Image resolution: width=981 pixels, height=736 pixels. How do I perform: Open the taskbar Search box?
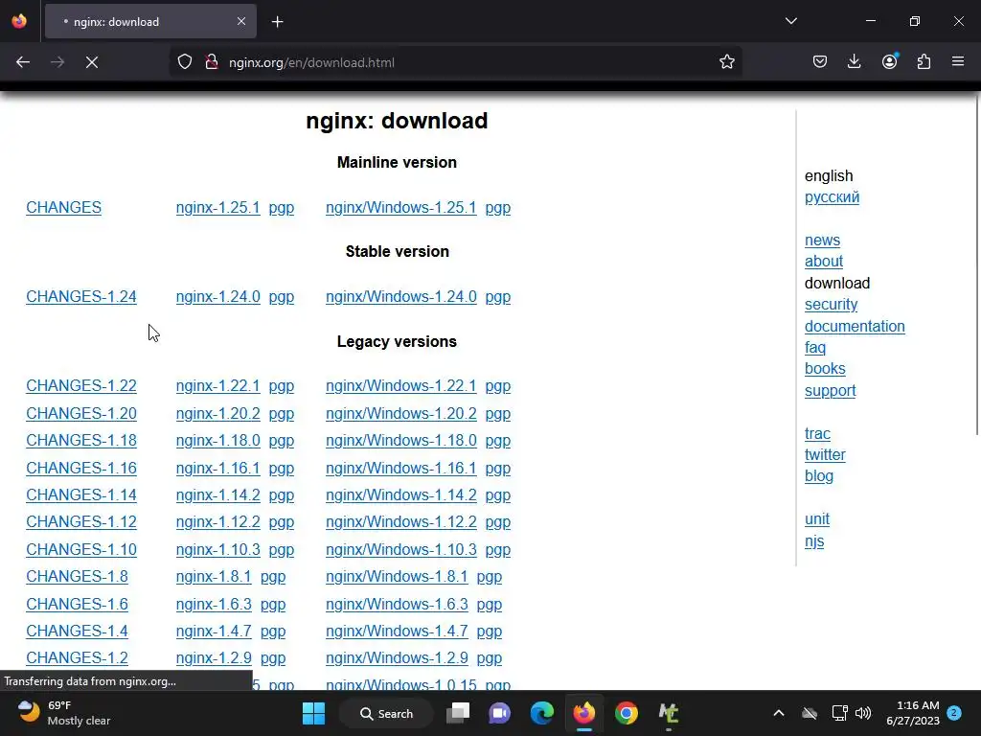point(385,713)
